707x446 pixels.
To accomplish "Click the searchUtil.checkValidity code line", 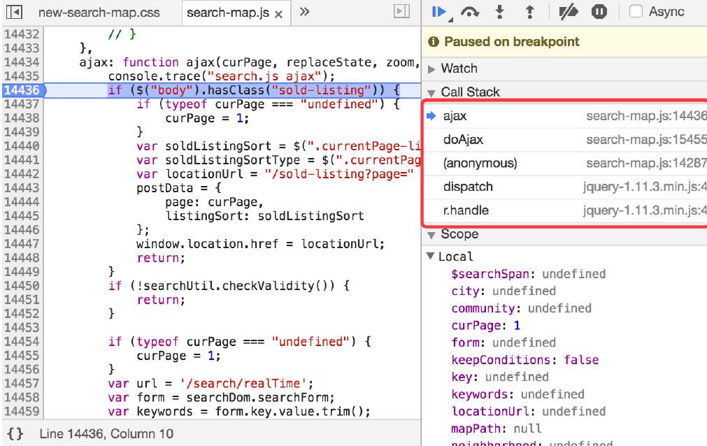I will 229,286.
